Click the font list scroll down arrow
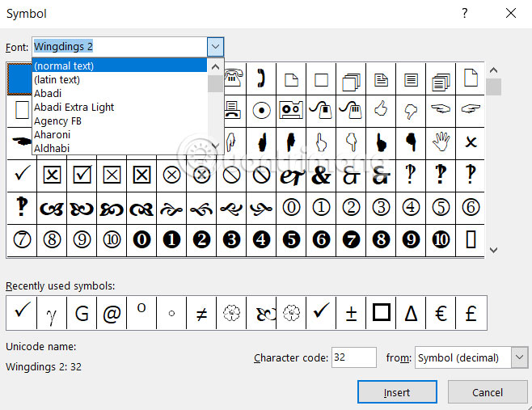532x410 pixels. coord(215,146)
